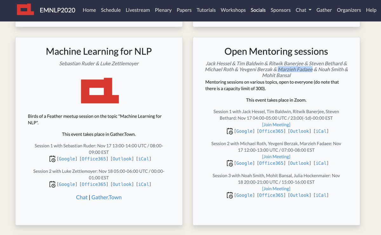Click calendar icon for Luke Zettlemoyer session
The height and width of the screenshot is (235, 381).
(52, 184)
